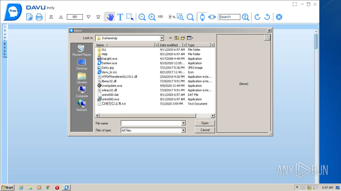Select the marquee zoom tool
Viewport: 341px width, 191px height.
pyautogui.click(x=180, y=17)
